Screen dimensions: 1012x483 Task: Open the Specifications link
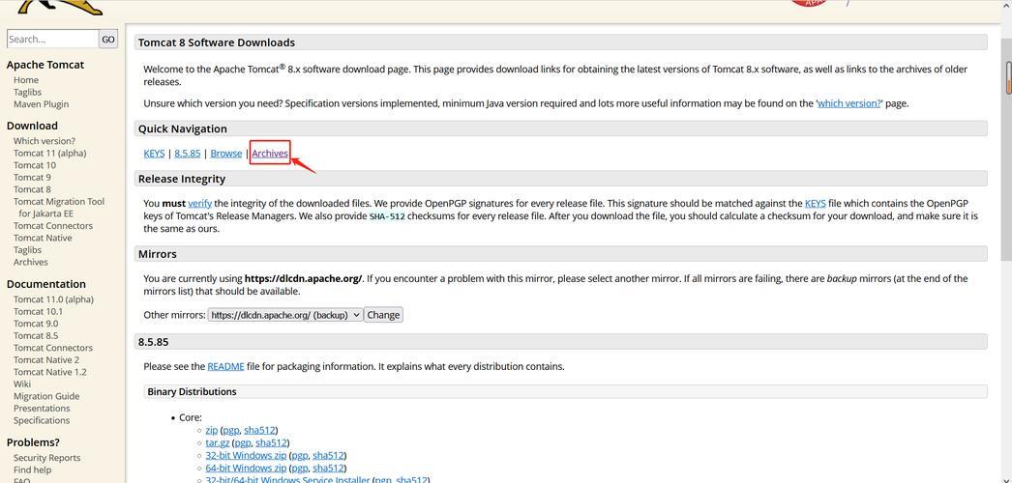[x=42, y=420]
